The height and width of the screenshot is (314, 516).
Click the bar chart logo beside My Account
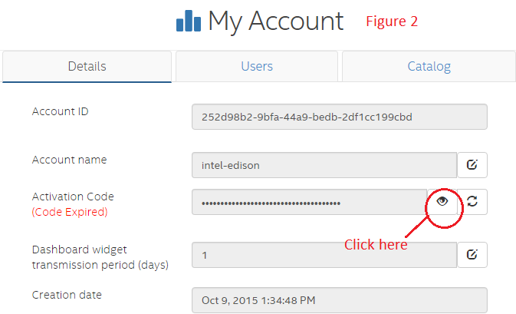coord(189,21)
